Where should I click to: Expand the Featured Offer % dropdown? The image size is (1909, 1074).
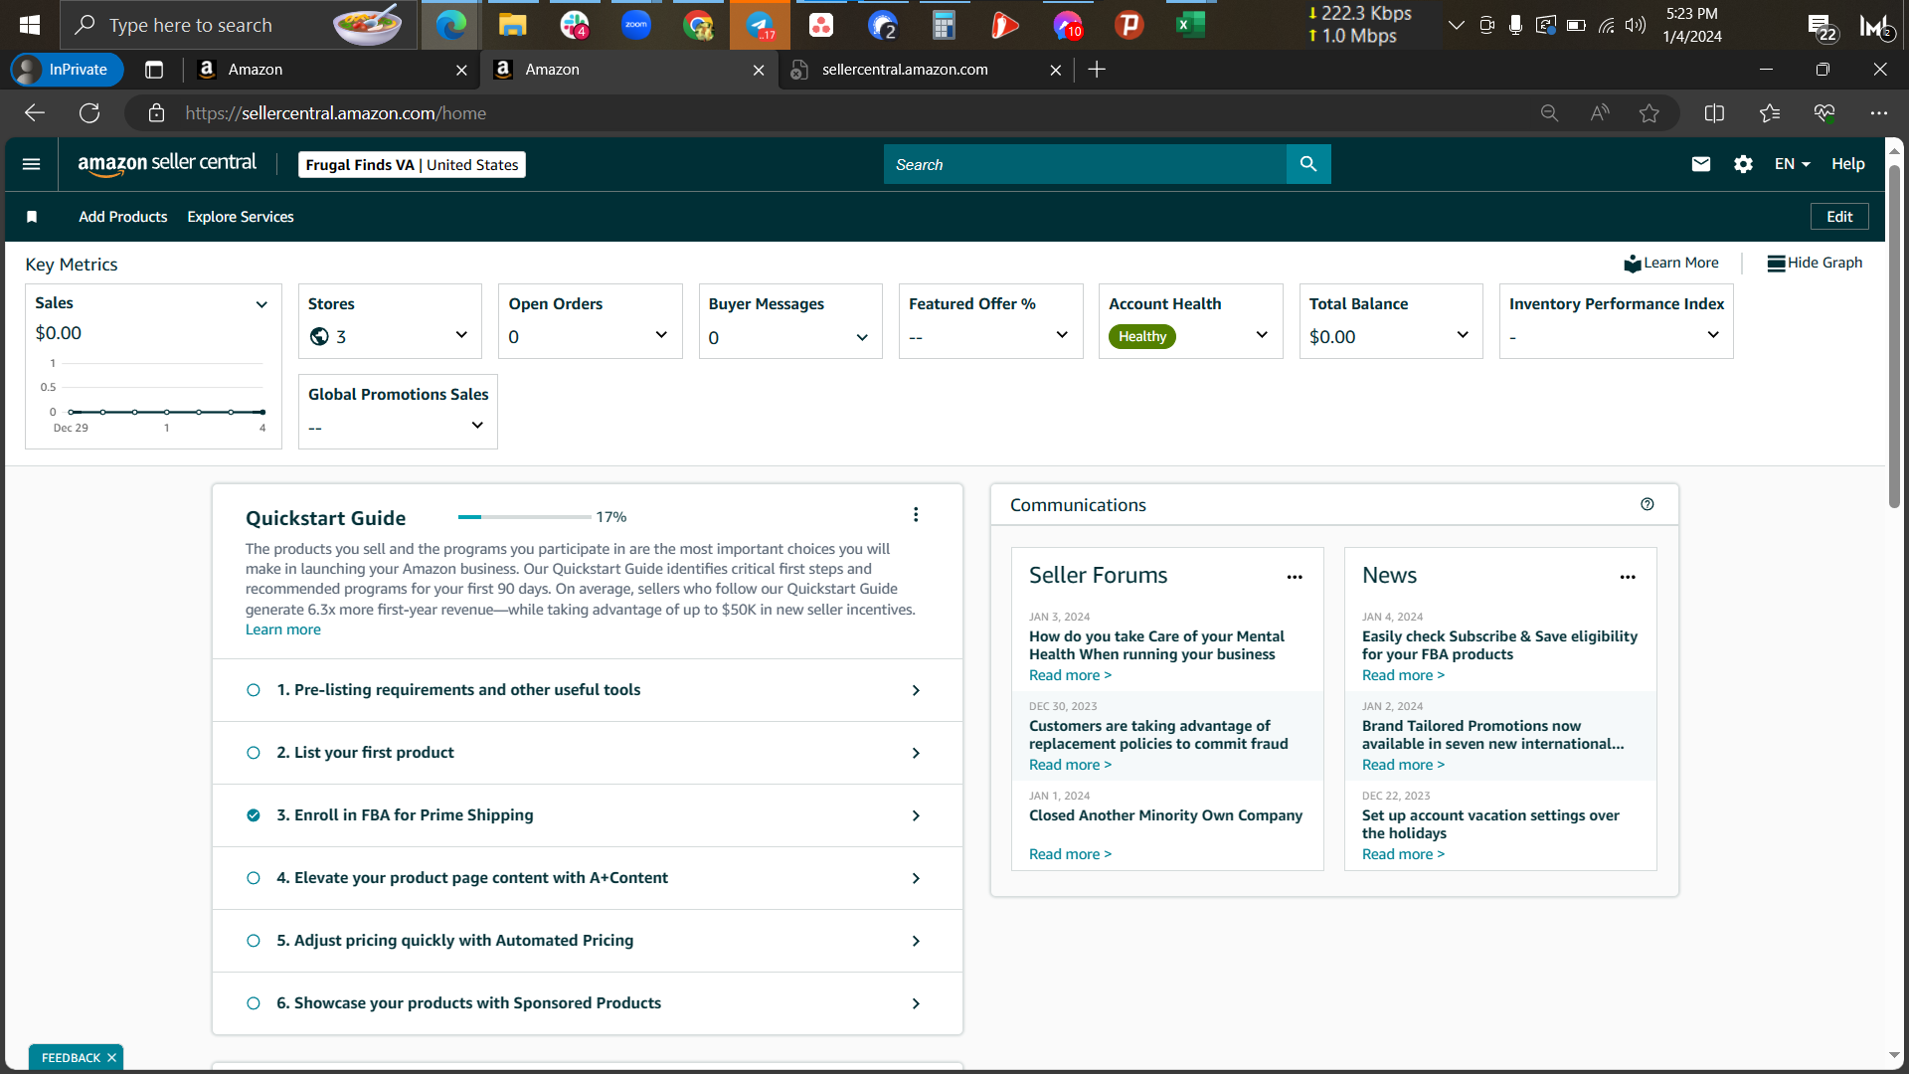1062,335
